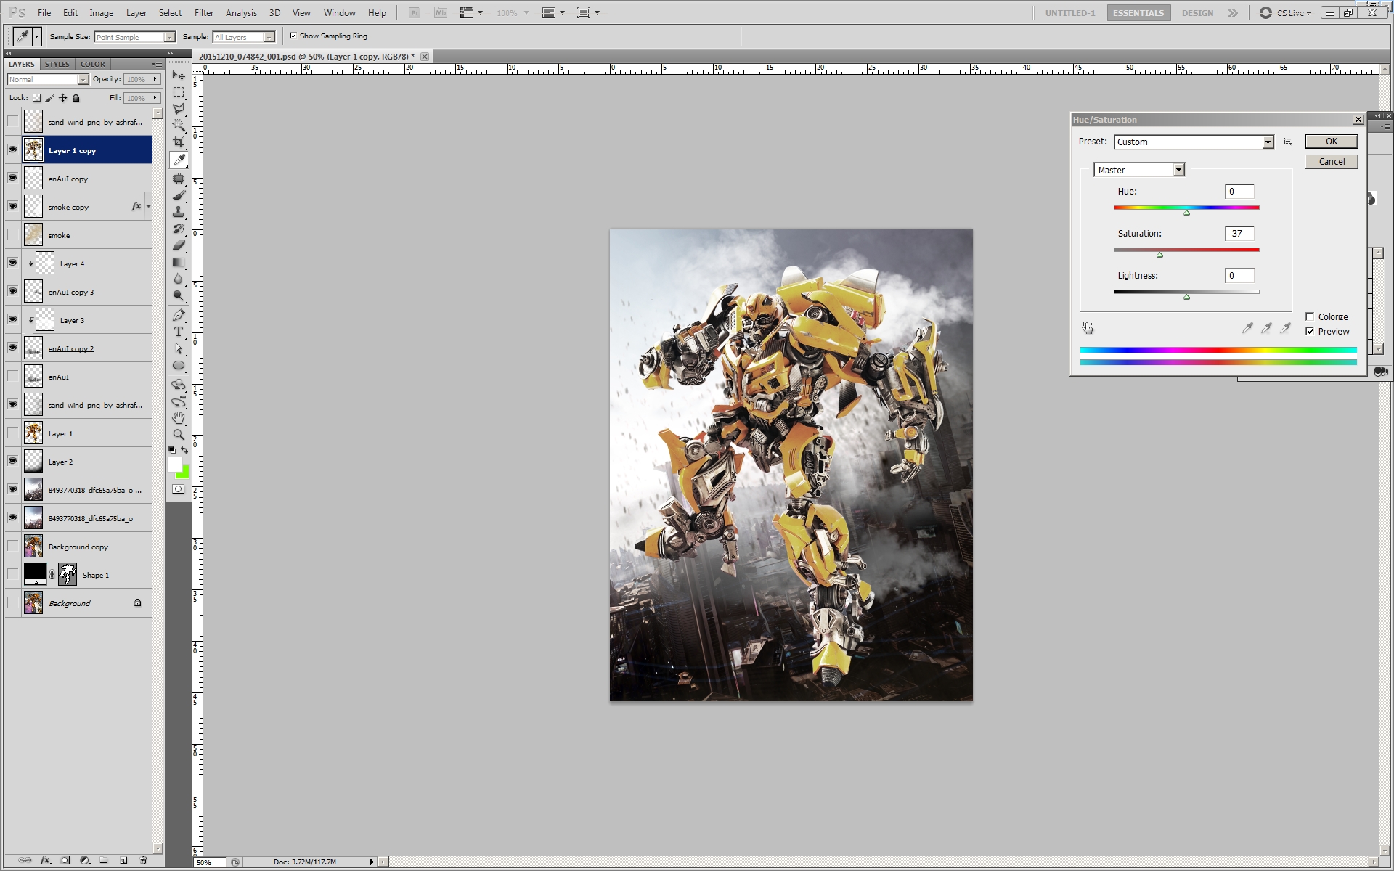Open the Filter menu
Image resolution: width=1394 pixels, height=871 pixels.
click(x=204, y=13)
